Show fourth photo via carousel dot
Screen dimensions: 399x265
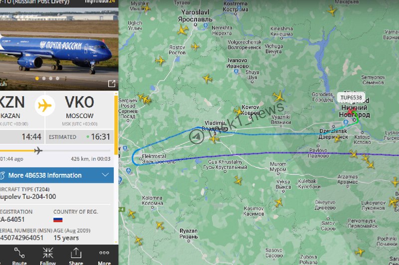[x=57, y=79]
